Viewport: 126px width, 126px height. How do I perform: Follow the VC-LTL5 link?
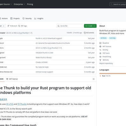click(10, 104)
